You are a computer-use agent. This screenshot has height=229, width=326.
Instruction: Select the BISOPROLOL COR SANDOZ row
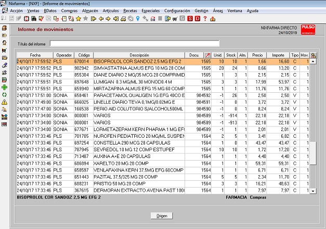tap(163, 61)
